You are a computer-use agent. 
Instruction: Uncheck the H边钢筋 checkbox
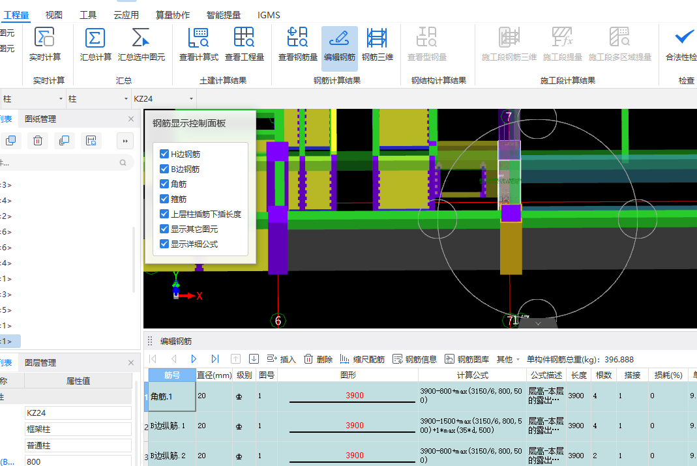(x=164, y=154)
